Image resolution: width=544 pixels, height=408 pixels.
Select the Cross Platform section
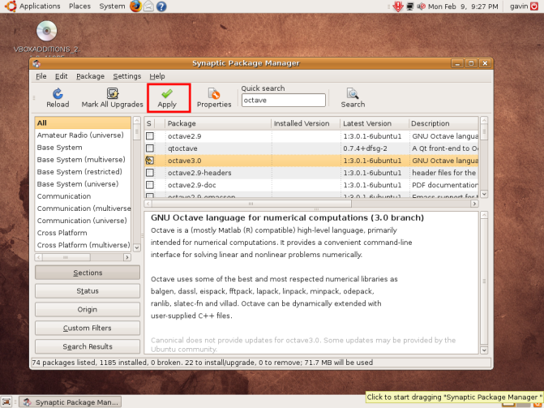tap(83, 233)
